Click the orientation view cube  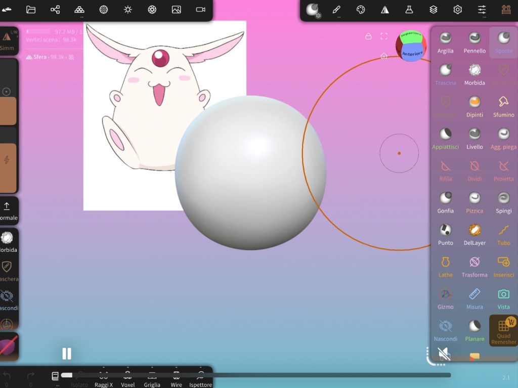pos(411,46)
